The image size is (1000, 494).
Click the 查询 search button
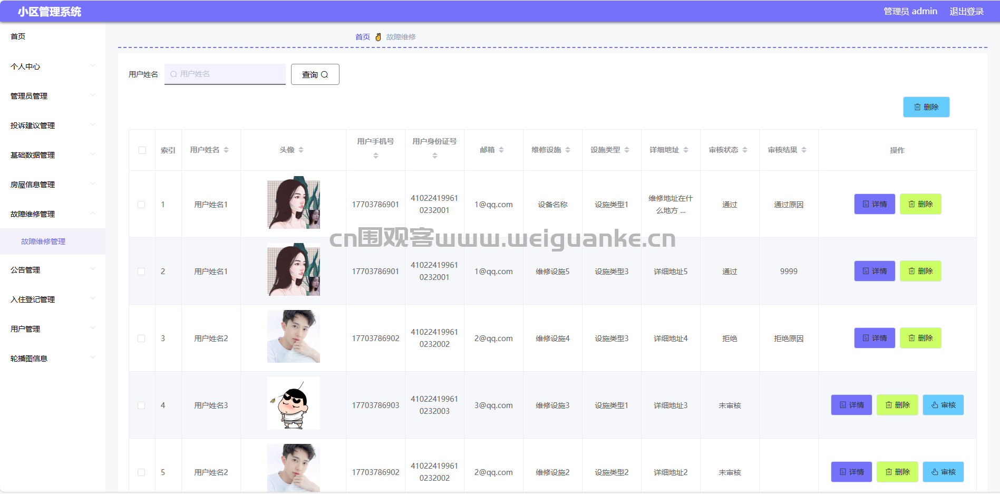tap(315, 74)
